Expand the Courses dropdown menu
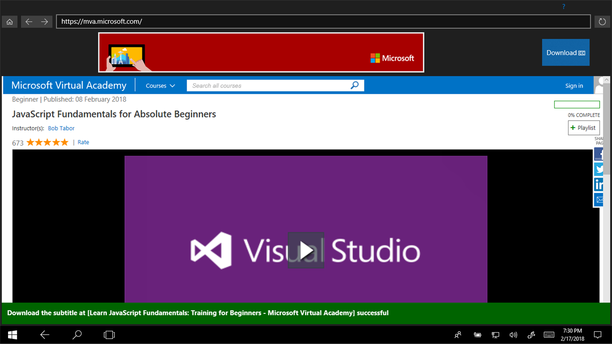612x344 pixels. pyautogui.click(x=160, y=86)
